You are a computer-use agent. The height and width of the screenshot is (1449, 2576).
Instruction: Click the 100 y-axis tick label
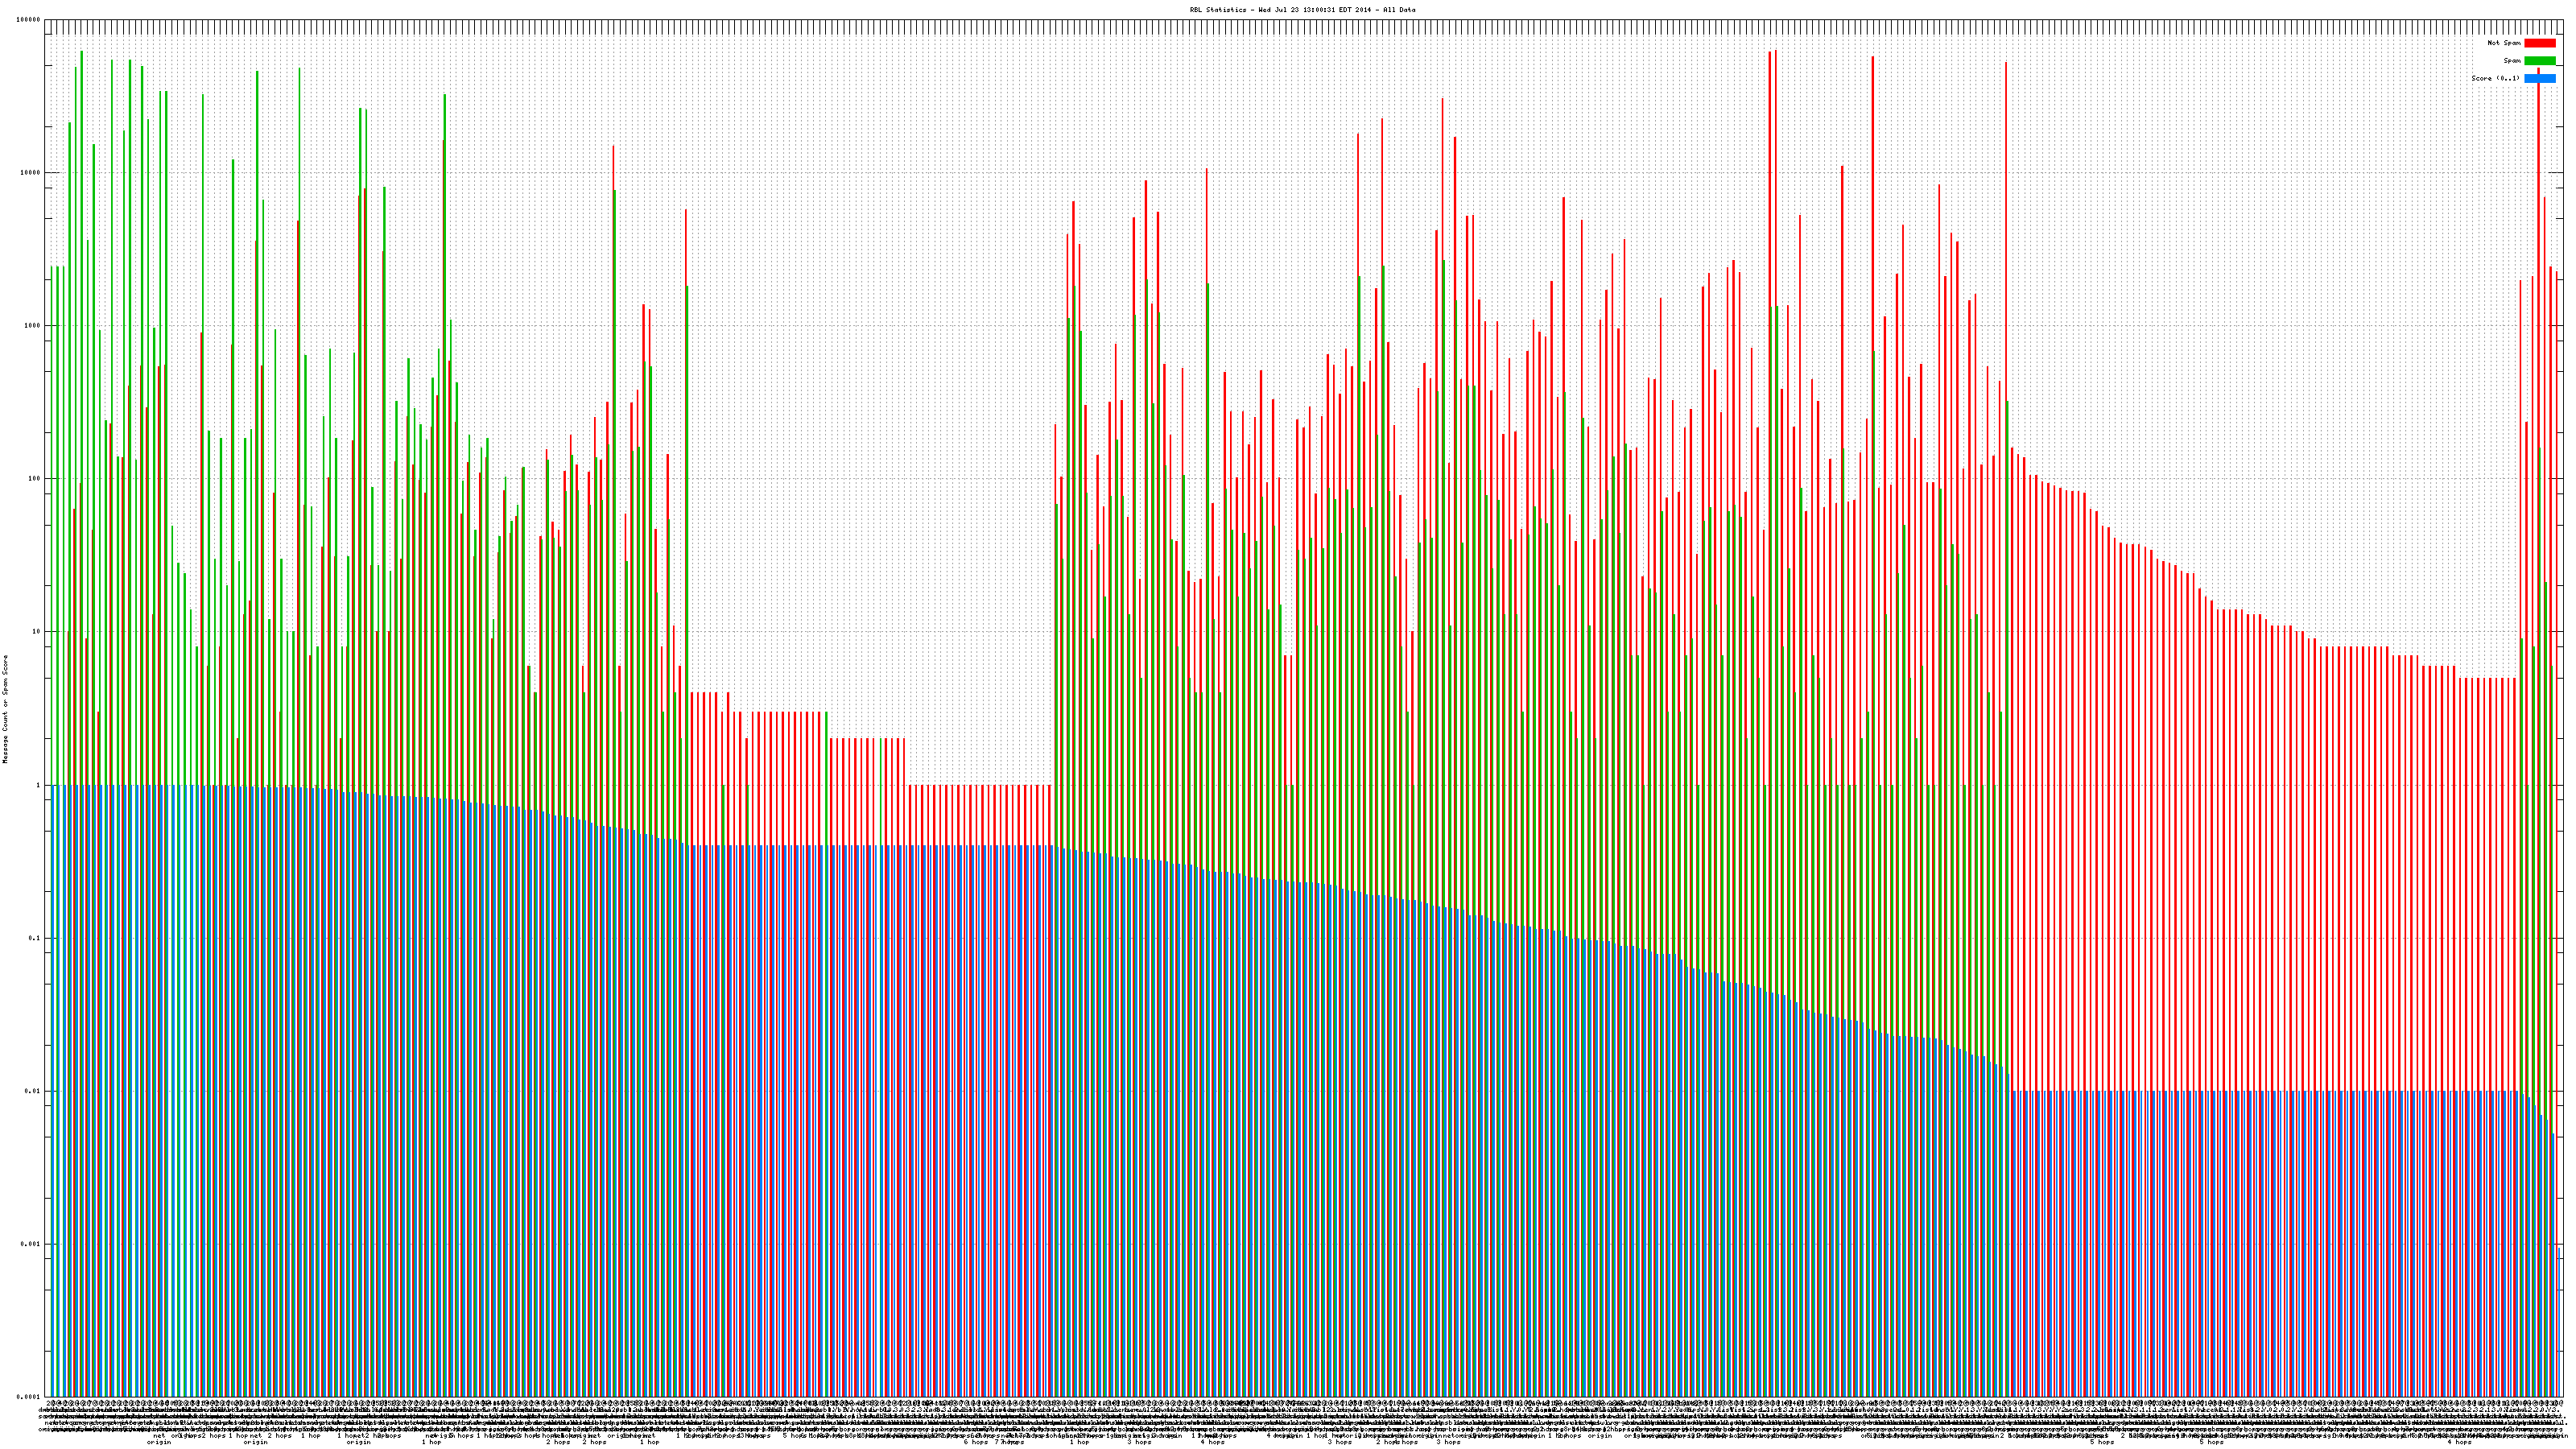[x=34, y=479]
